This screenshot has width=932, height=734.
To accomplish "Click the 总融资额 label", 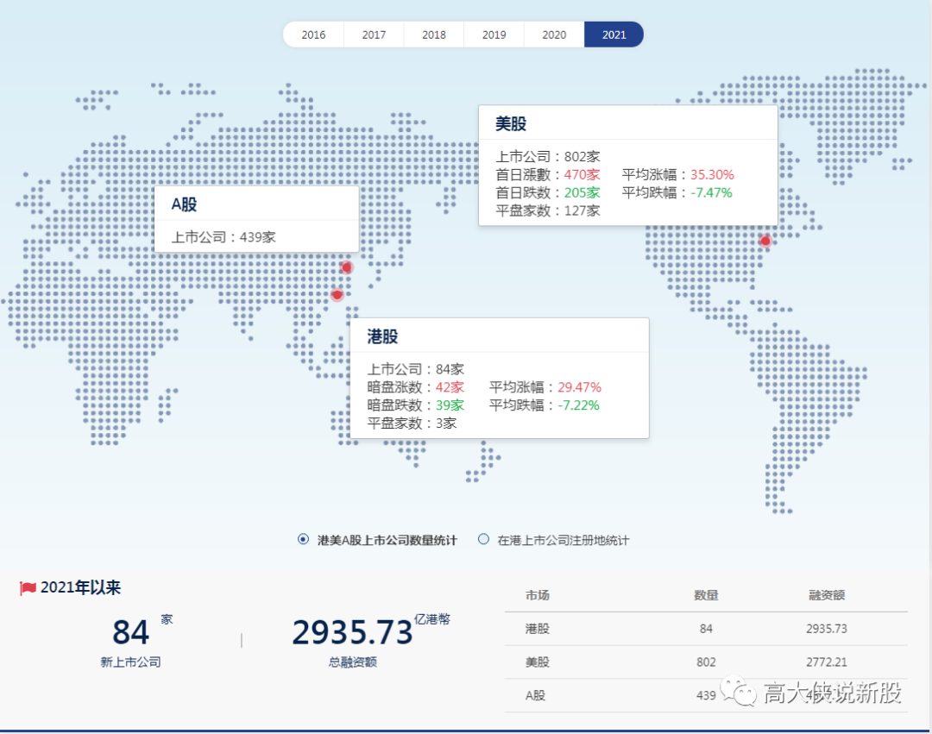I will [x=352, y=662].
